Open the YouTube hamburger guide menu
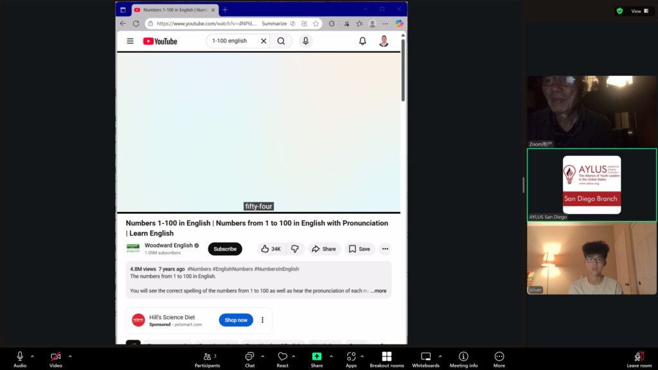This screenshot has width=658, height=370. pos(130,41)
